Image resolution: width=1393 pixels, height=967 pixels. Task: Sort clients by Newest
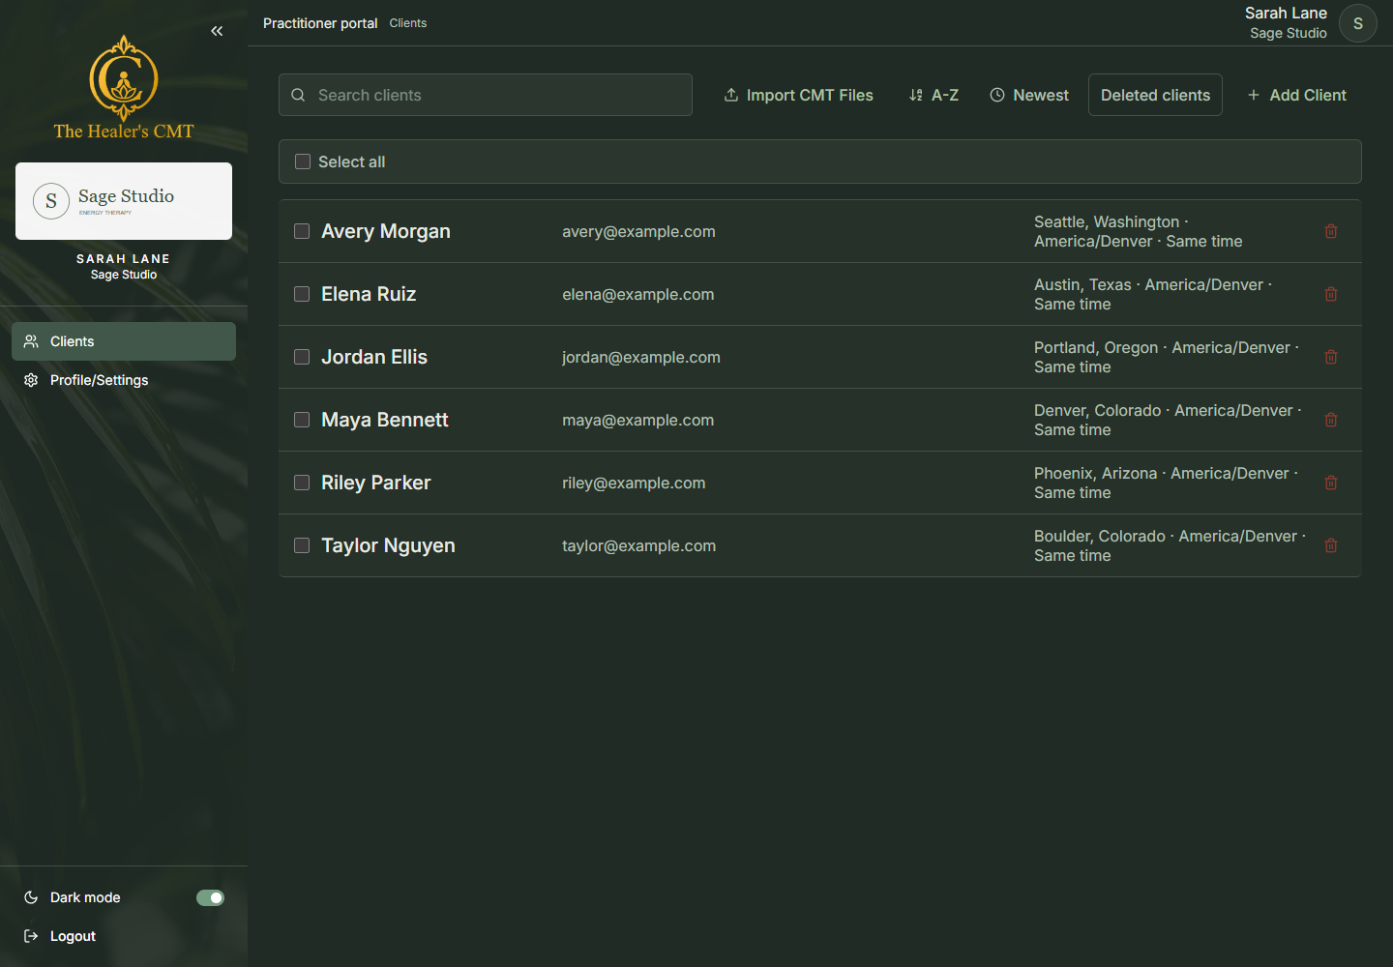[x=1029, y=95]
